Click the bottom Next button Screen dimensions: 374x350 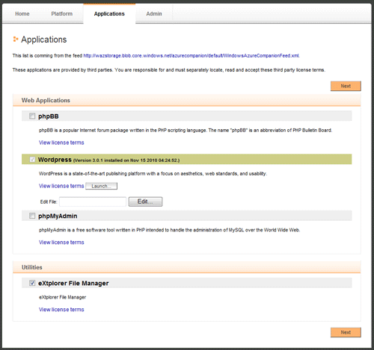click(x=346, y=332)
